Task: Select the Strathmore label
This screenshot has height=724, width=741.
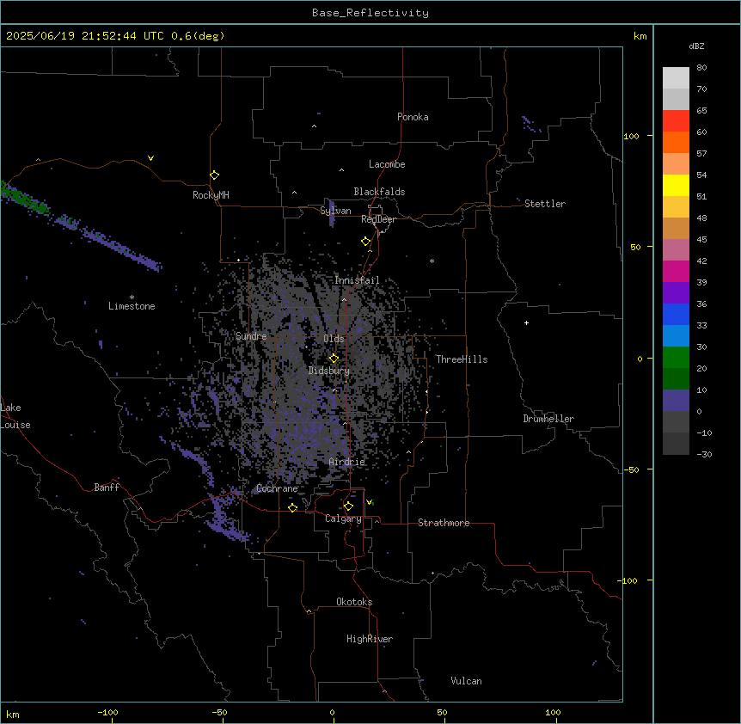Action: click(x=444, y=523)
